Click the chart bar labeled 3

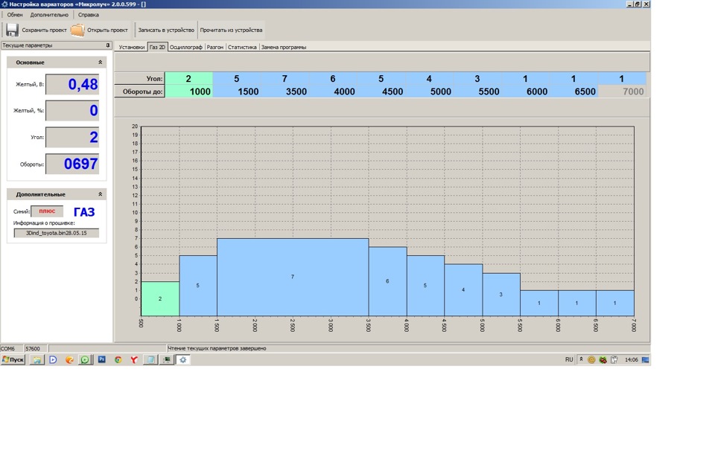pyautogui.click(x=501, y=295)
